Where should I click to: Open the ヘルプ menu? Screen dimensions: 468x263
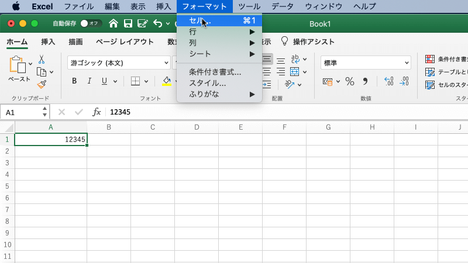(364, 6)
